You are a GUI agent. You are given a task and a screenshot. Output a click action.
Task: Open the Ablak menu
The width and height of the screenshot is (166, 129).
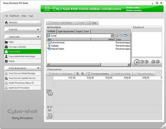point(24,16)
